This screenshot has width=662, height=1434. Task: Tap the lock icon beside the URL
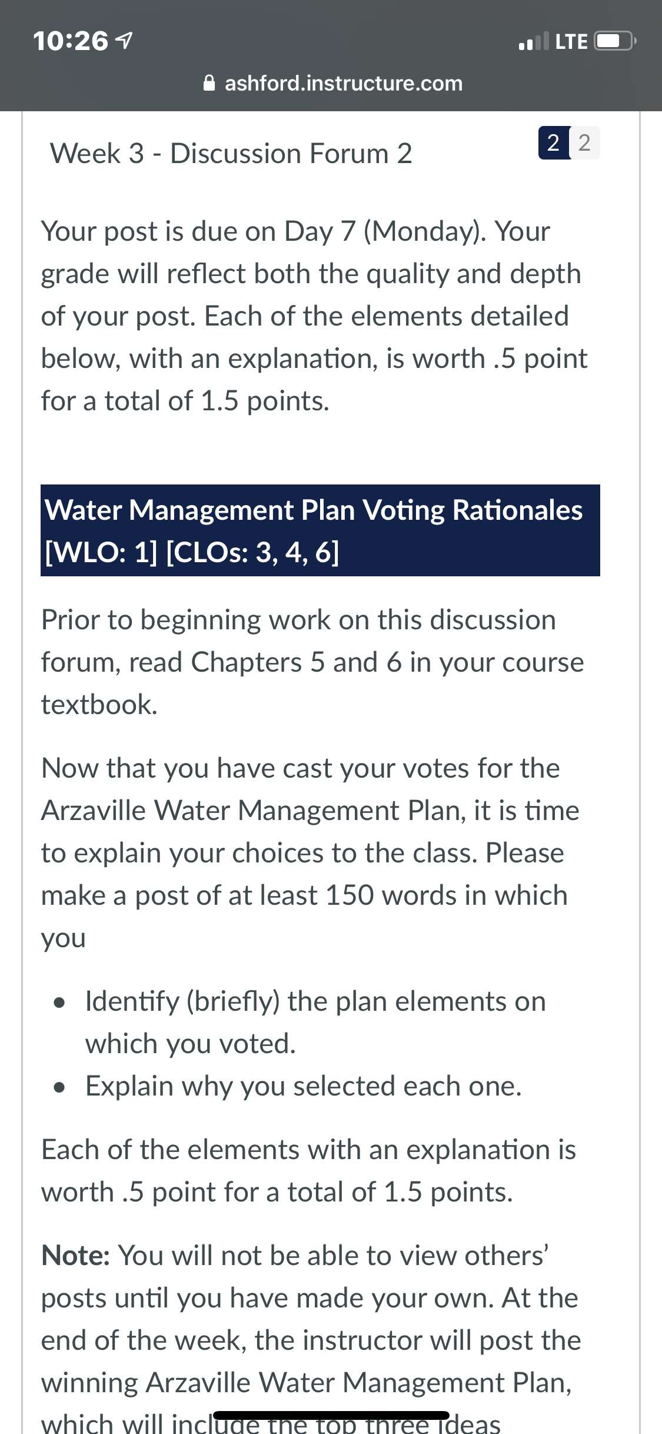tap(209, 83)
